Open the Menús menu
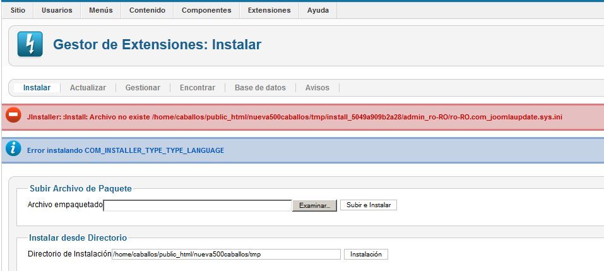604x271 pixels. [100, 10]
